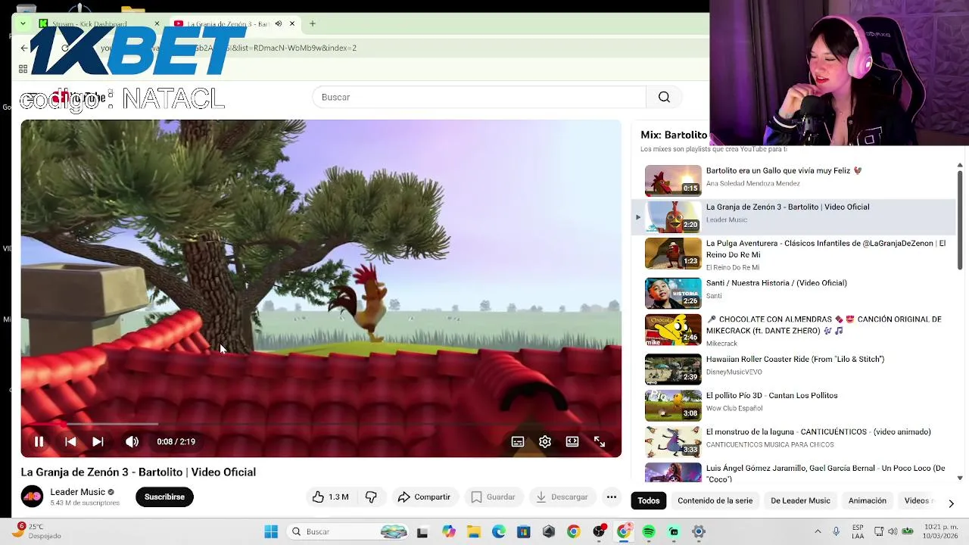
Task: Download the video via Descargar
Action: point(562,497)
